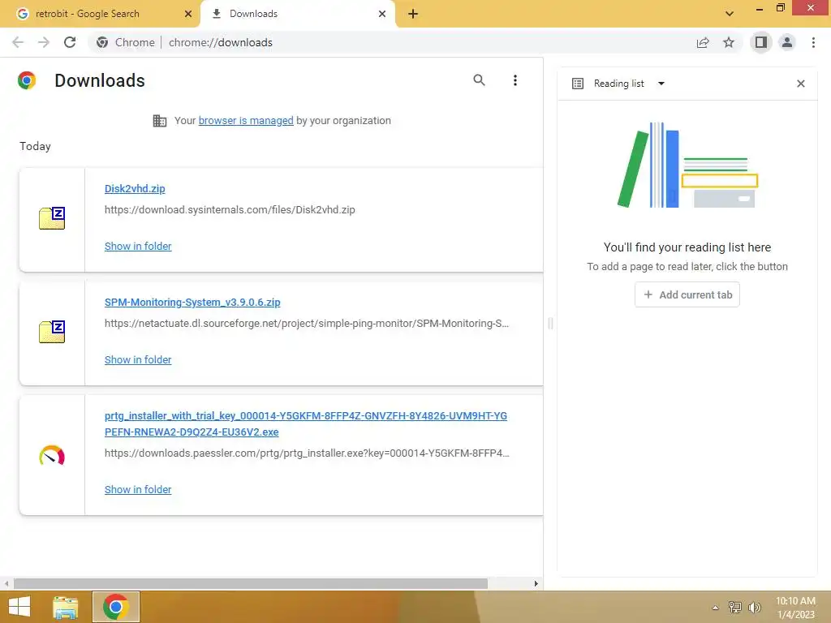The height and width of the screenshot is (623, 831).
Task: Click the sourceforge SPM download URL text
Action: tap(306, 323)
